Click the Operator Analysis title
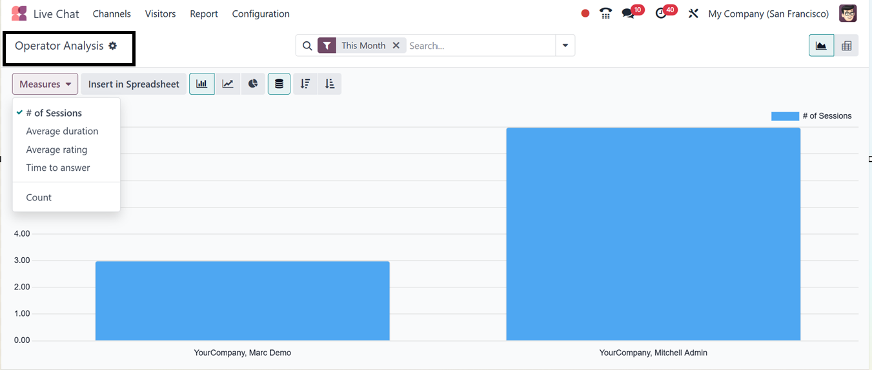Viewport: 872px width, 370px height. click(x=59, y=46)
